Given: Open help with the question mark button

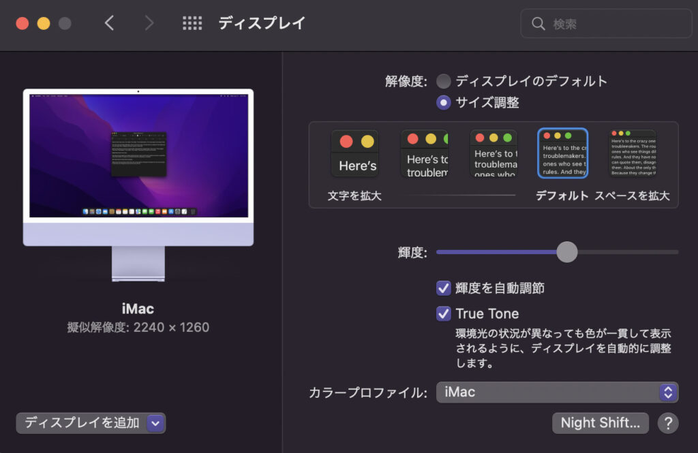Looking at the screenshot, I should coord(668,423).
